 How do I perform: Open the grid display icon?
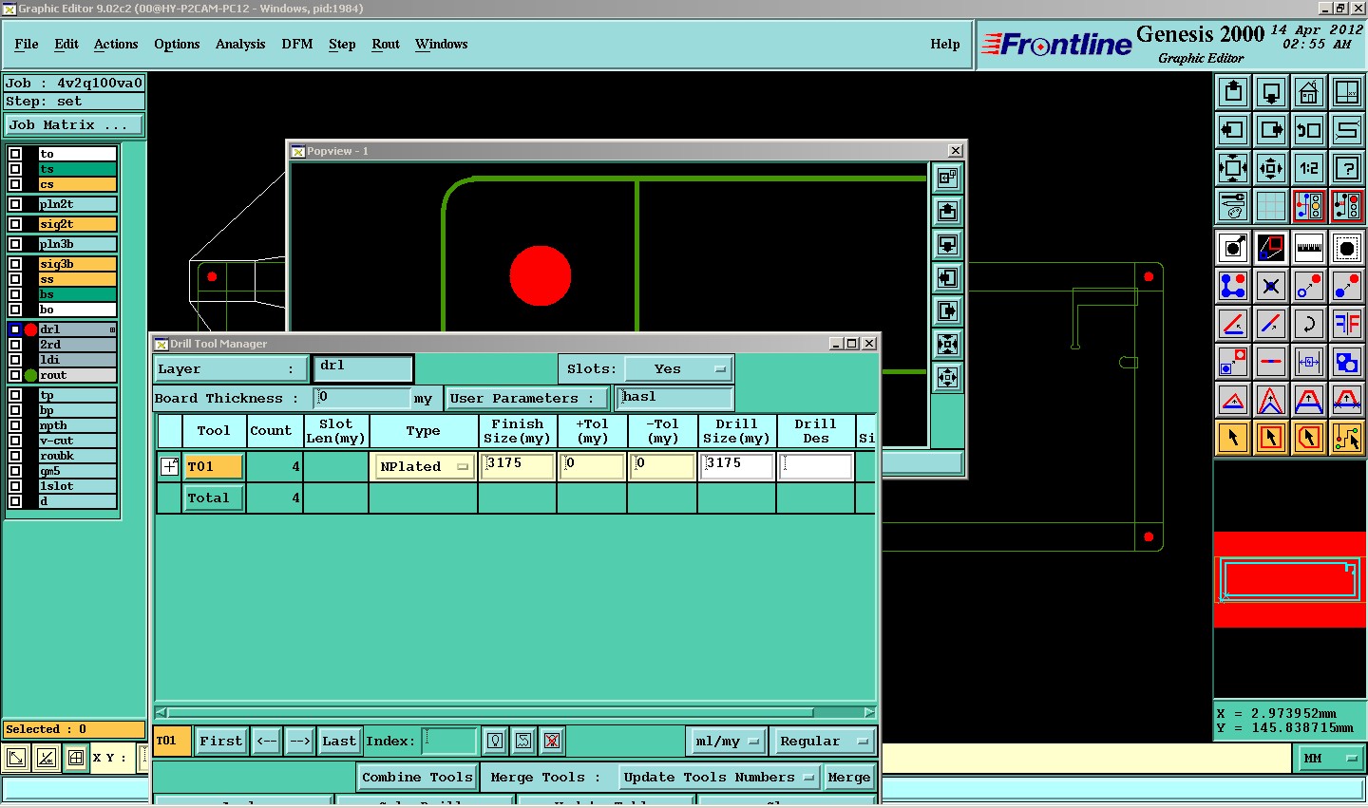(1271, 205)
